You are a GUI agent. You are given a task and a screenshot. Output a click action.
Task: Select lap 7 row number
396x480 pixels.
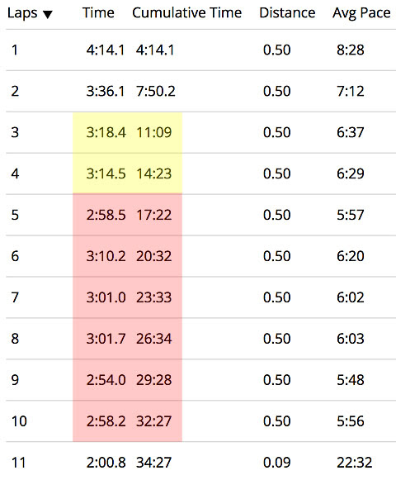(15, 297)
